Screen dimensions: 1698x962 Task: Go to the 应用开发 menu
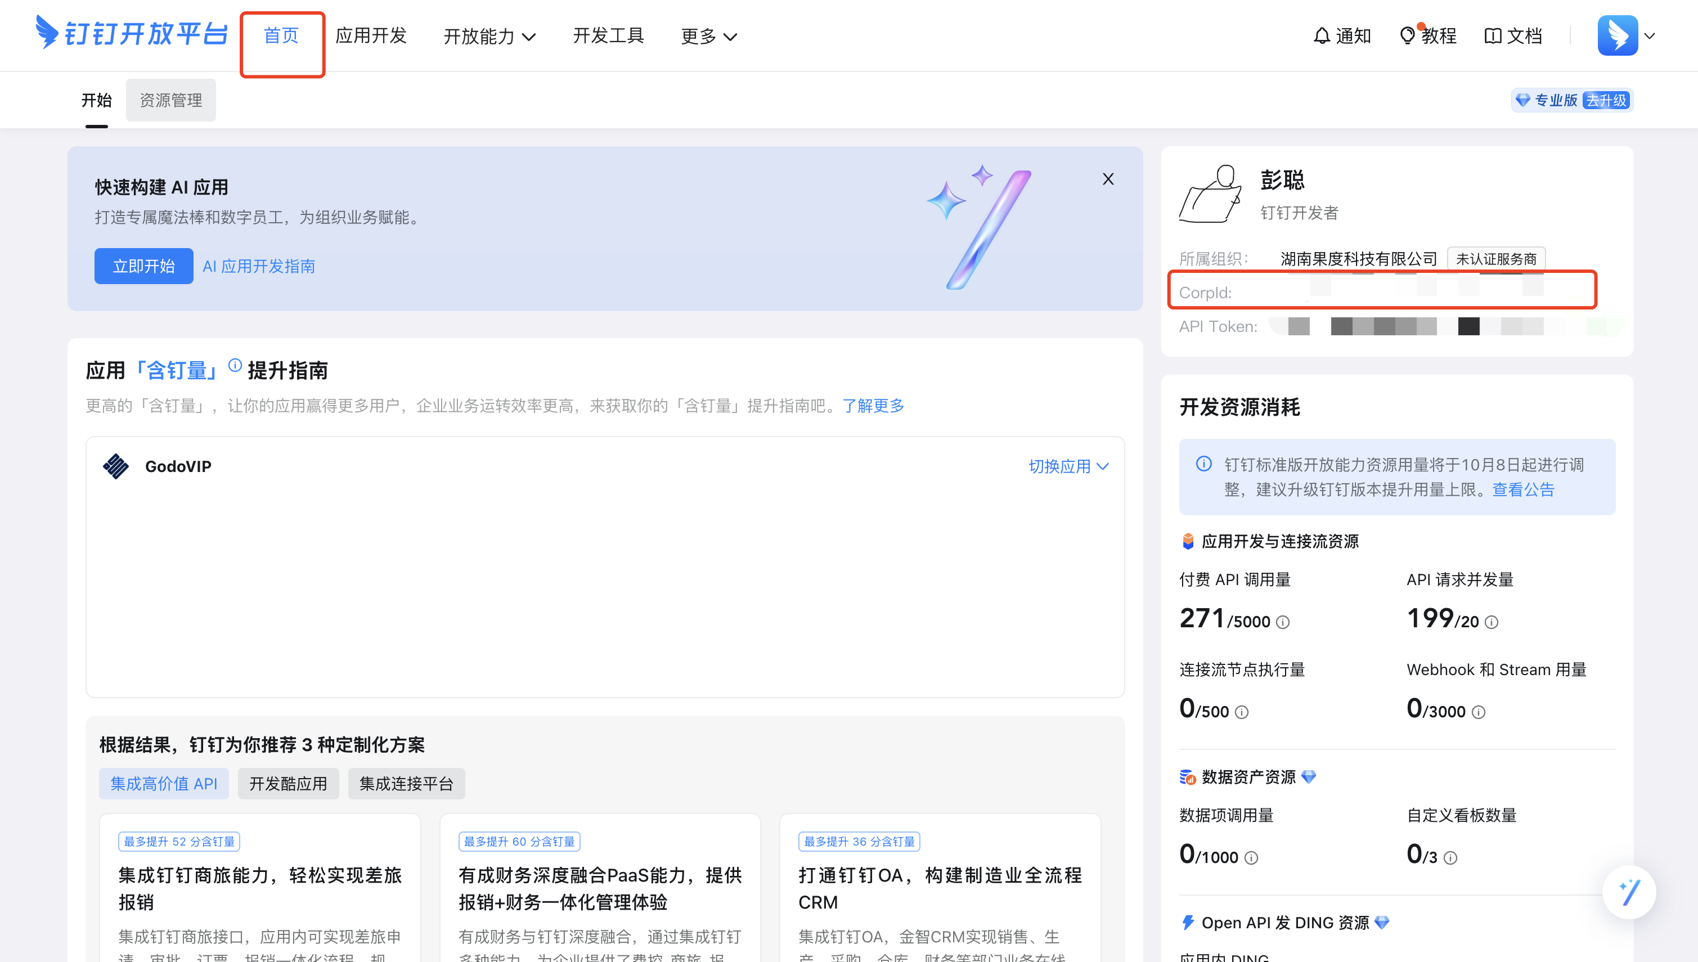[371, 35]
